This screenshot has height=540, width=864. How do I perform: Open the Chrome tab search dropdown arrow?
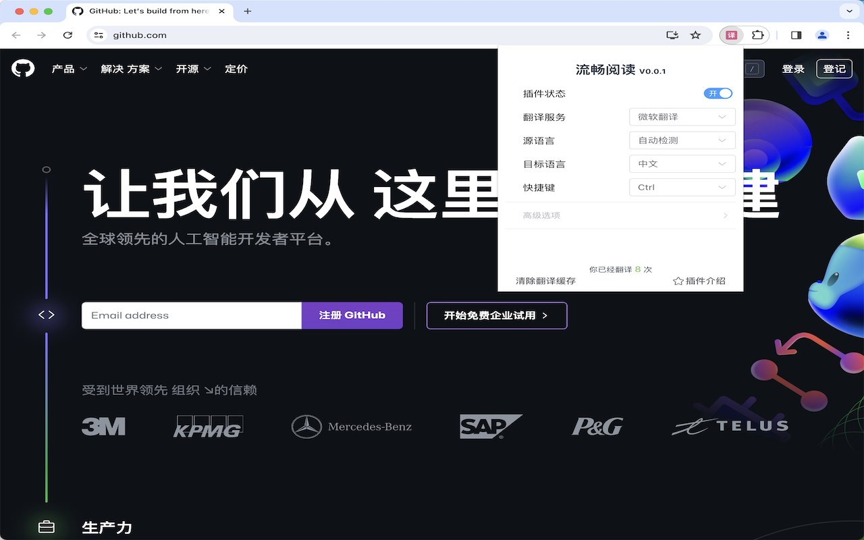[x=849, y=11]
